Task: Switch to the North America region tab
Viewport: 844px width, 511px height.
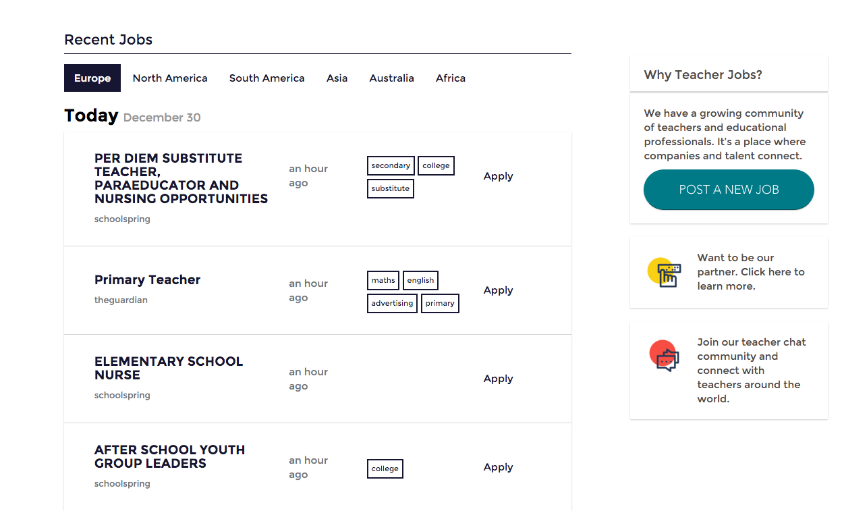Action: [170, 78]
